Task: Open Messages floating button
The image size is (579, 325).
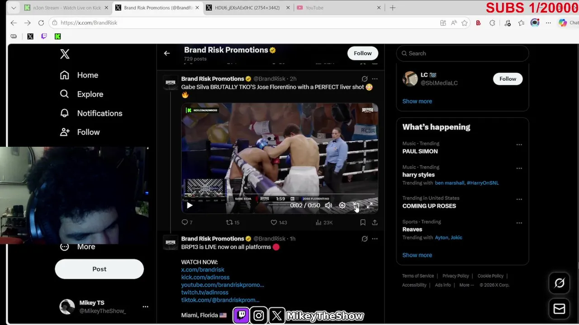Action: pos(560,309)
